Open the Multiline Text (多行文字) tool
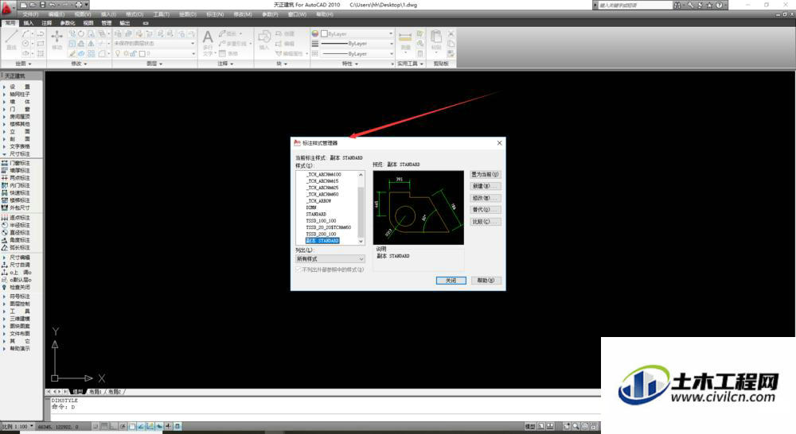Screen dimensions: 796x434 (208, 43)
